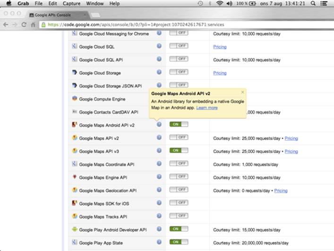Open the Edit menu

(52, 3)
